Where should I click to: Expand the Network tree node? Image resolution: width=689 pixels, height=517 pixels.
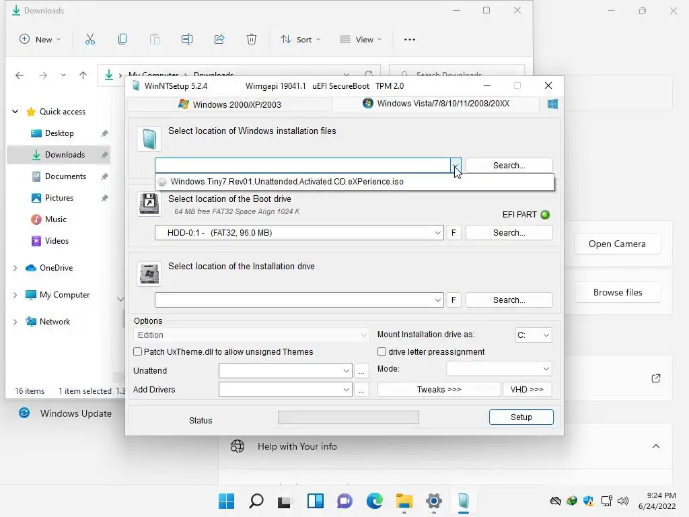[15, 321]
